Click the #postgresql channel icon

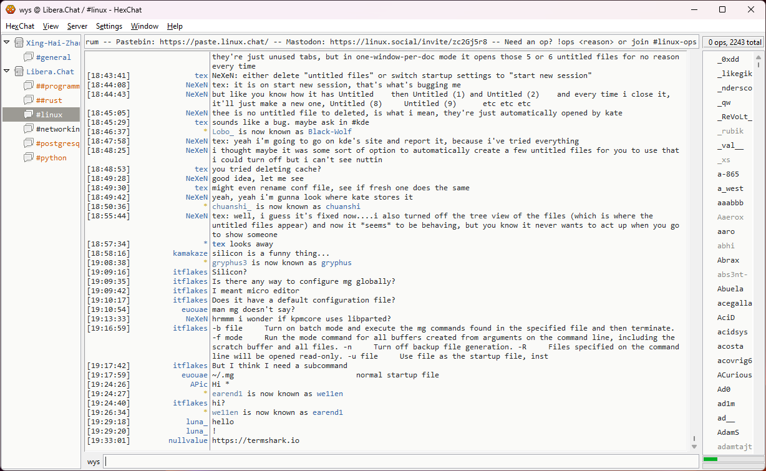coord(29,143)
